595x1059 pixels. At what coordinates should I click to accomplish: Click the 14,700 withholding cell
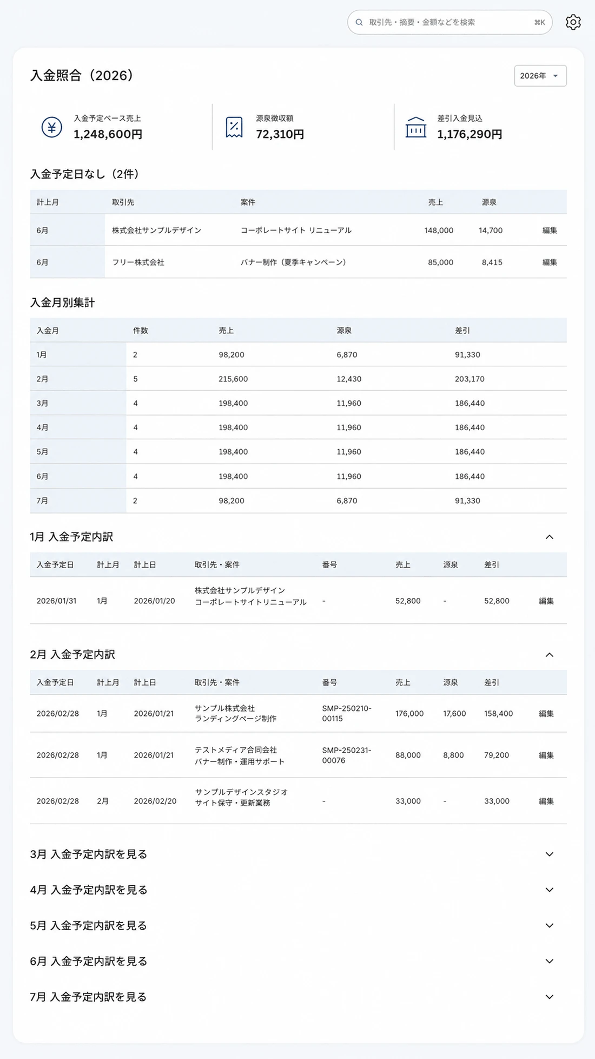tap(491, 230)
